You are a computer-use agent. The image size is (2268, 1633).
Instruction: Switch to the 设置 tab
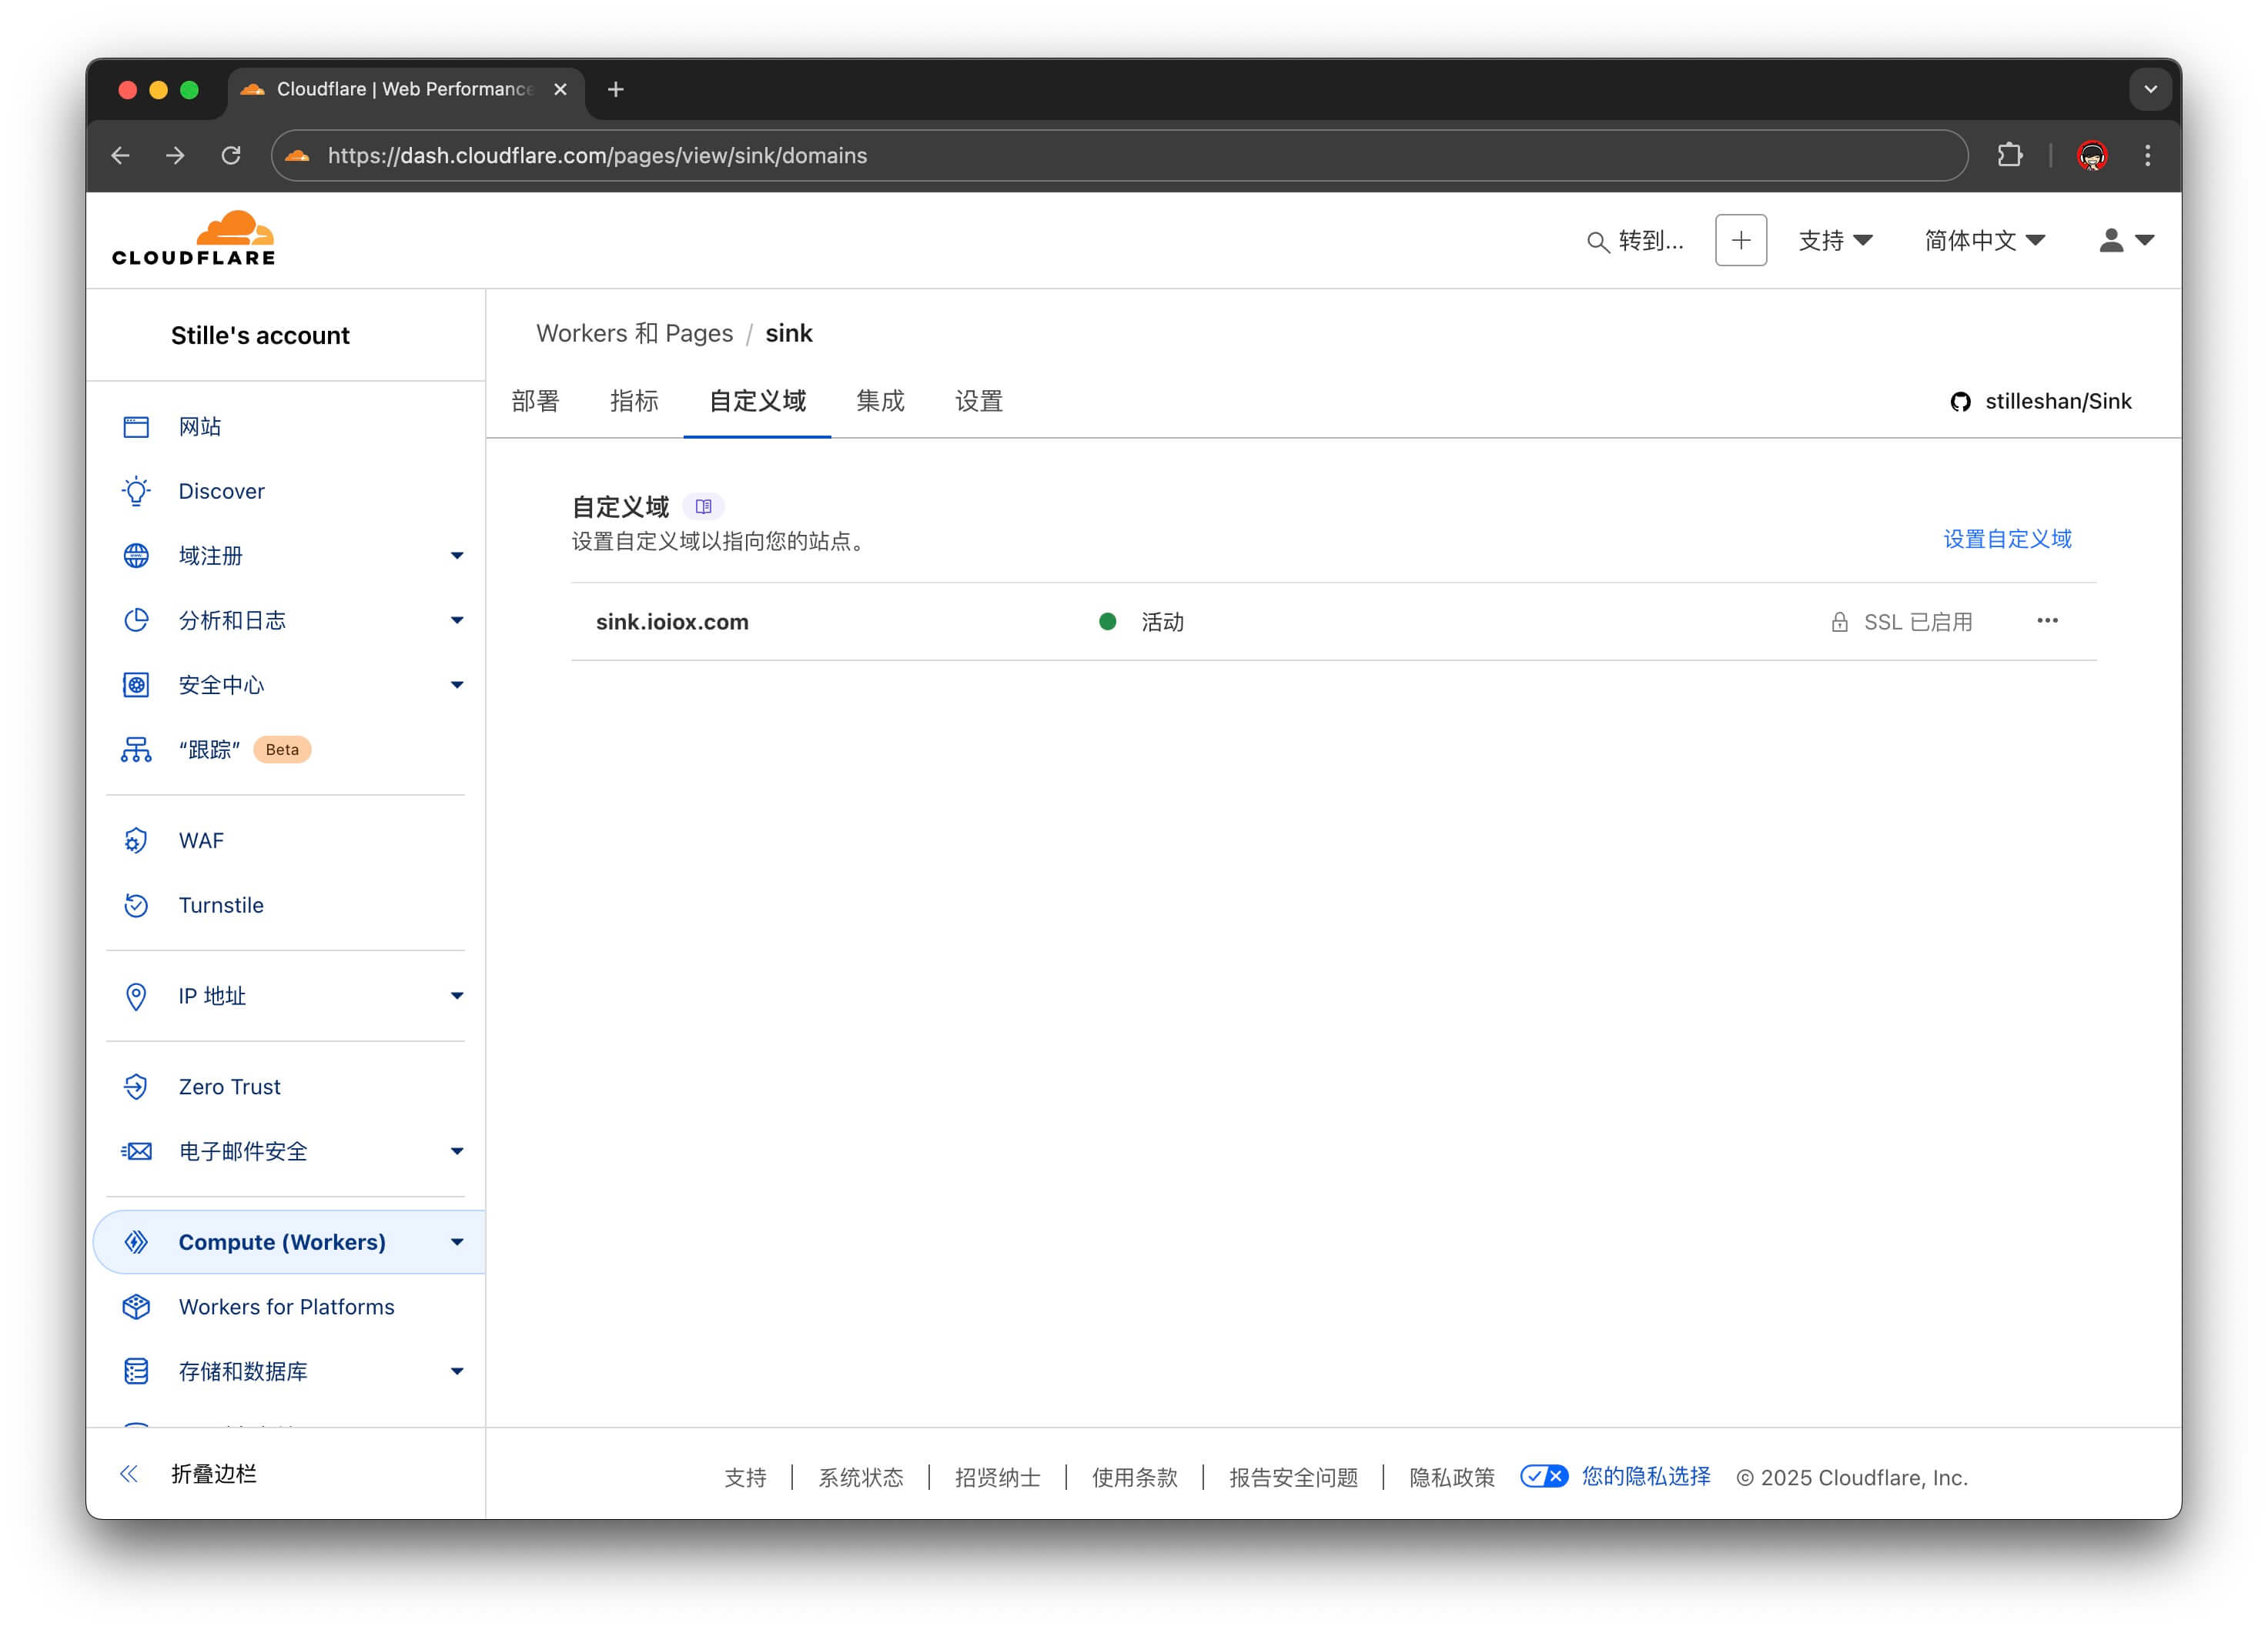(x=978, y=401)
